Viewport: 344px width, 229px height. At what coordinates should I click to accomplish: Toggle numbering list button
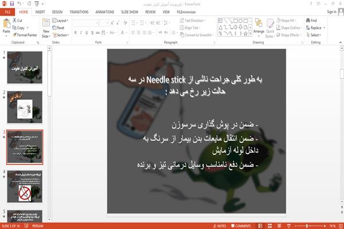[142, 23]
